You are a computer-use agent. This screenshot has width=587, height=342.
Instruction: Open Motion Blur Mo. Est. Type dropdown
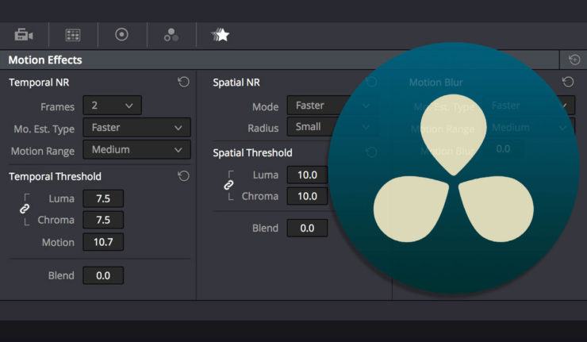[x=529, y=106]
